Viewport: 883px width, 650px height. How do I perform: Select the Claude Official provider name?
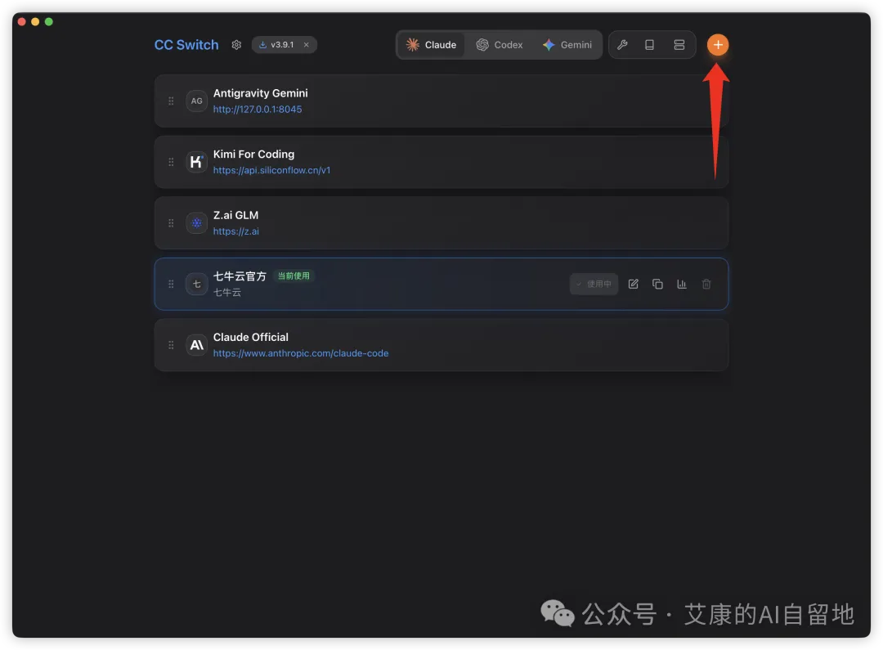pos(251,337)
